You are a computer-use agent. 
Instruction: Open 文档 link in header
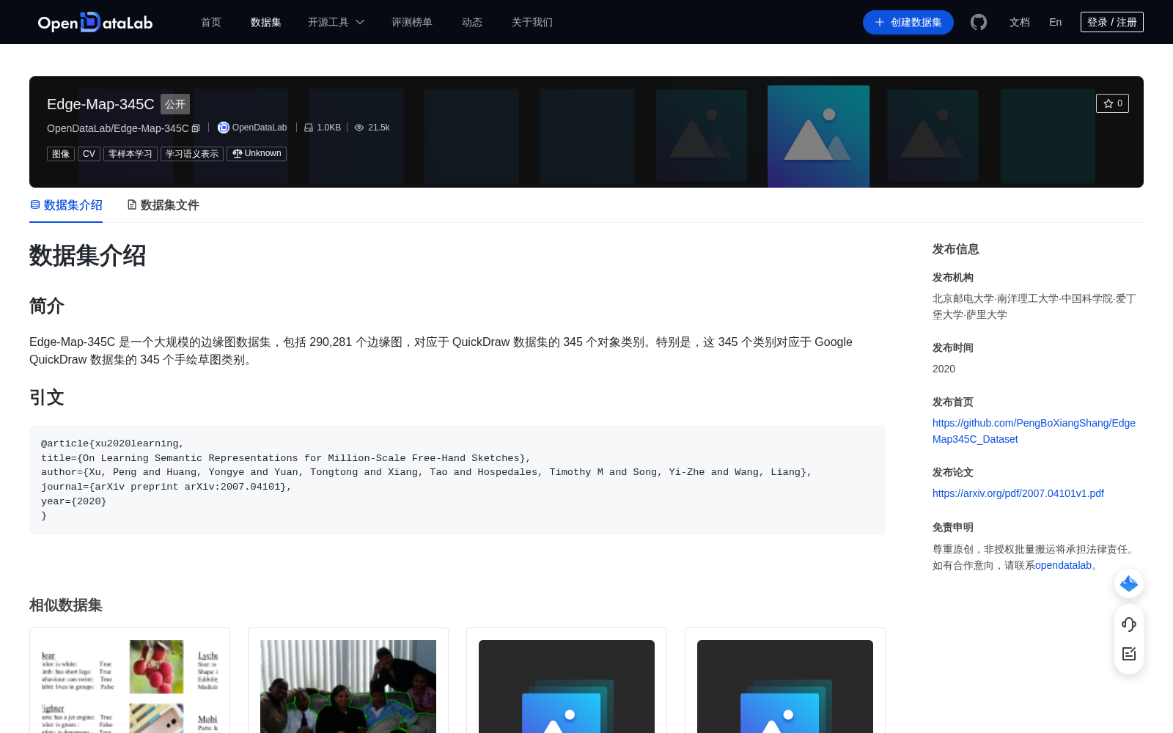(x=1020, y=22)
